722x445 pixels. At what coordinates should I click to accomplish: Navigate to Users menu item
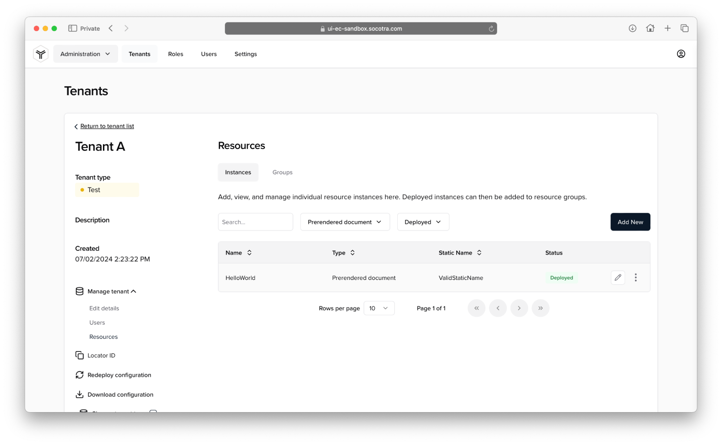tap(209, 53)
